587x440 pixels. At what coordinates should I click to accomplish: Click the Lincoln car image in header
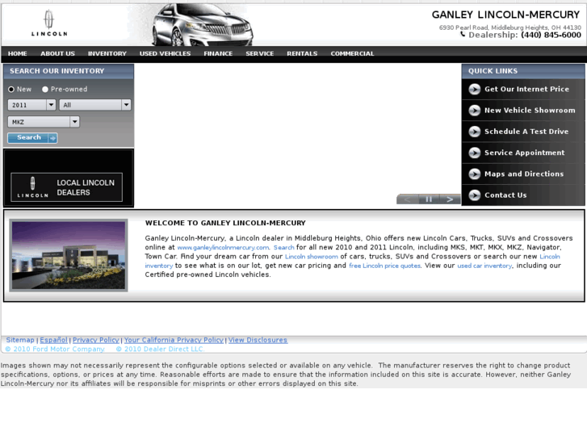pyautogui.click(x=202, y=25)
